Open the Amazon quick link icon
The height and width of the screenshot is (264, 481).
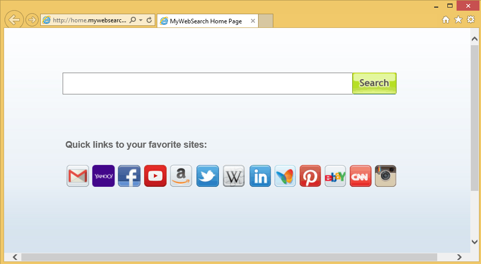pos(181,176)
